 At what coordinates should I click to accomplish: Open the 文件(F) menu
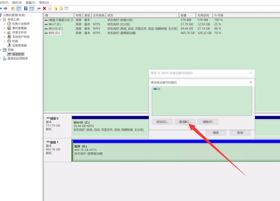tap(4, 2)
